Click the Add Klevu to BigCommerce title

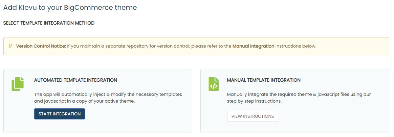click(x=70, y=7)
